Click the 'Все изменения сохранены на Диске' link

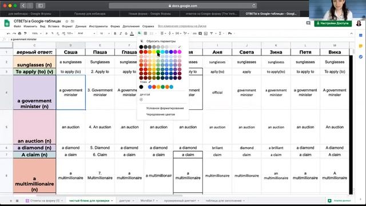coord(182,26)
